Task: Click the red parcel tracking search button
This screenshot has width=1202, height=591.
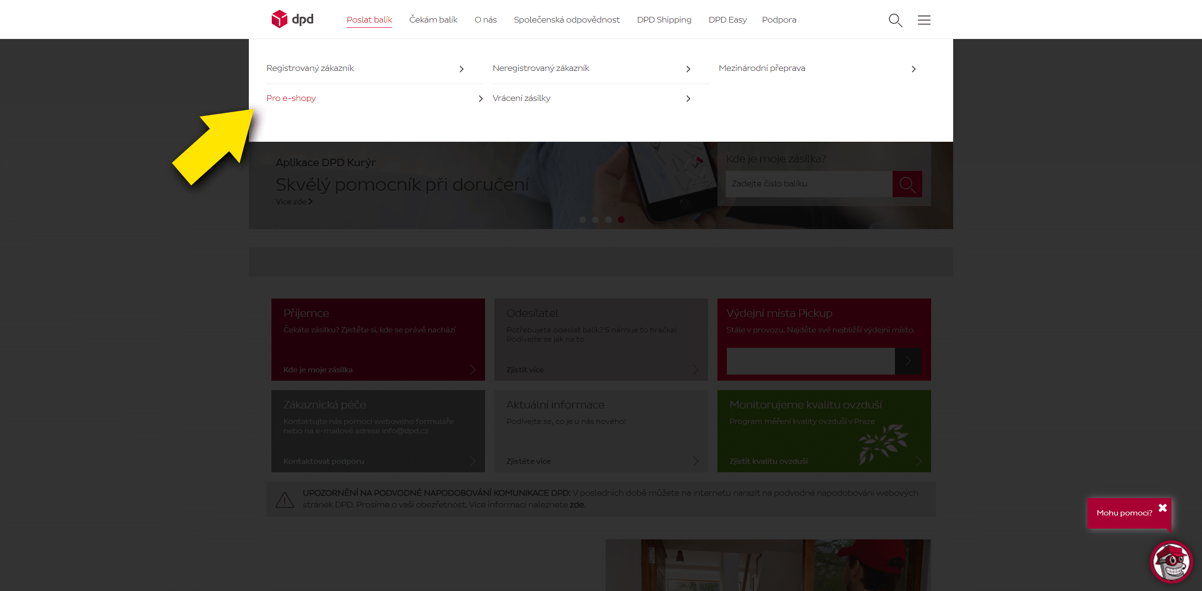Action: coord(907,184)
